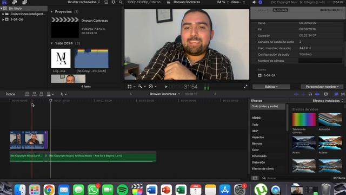Expand the 1-04-24 event disclosure triangle
Image resolution: width=346 pixels, height=195 pixels.
3,19
